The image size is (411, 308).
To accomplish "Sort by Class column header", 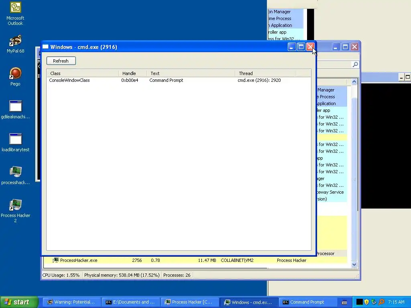I will click(x=83, y=73).
